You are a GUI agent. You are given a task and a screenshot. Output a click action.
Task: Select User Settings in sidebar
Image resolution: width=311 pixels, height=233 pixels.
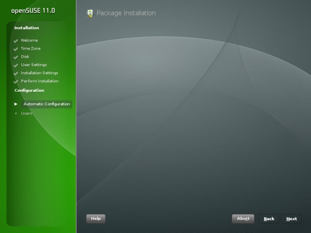pos(34,65)
